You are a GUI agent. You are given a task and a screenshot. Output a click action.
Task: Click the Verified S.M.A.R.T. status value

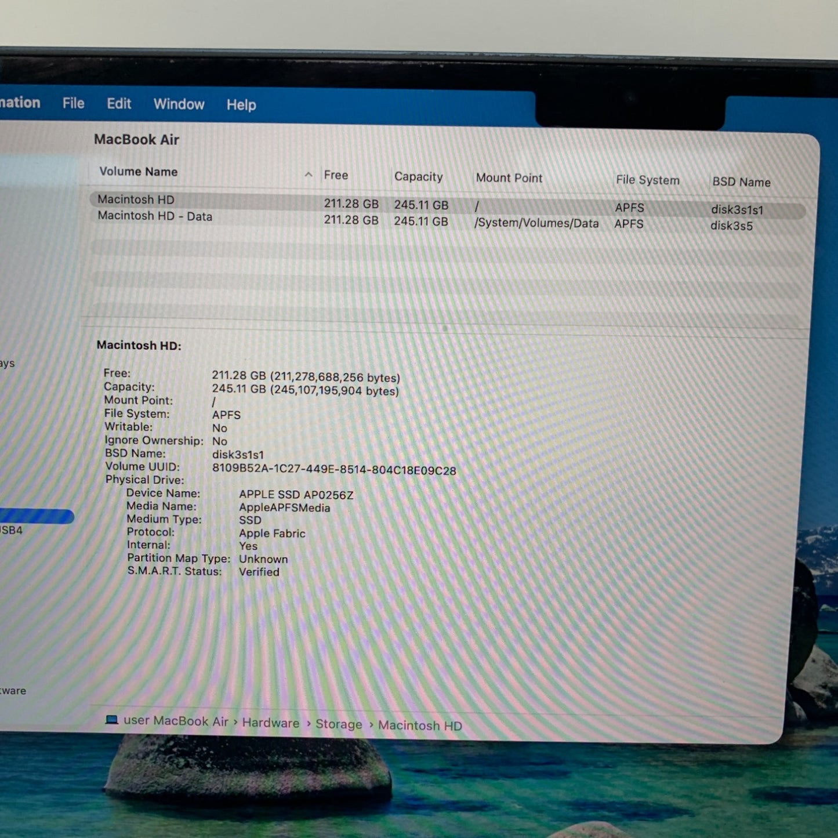pos(259,572)
